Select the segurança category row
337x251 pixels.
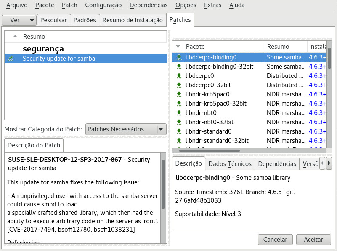pos(85,49)
